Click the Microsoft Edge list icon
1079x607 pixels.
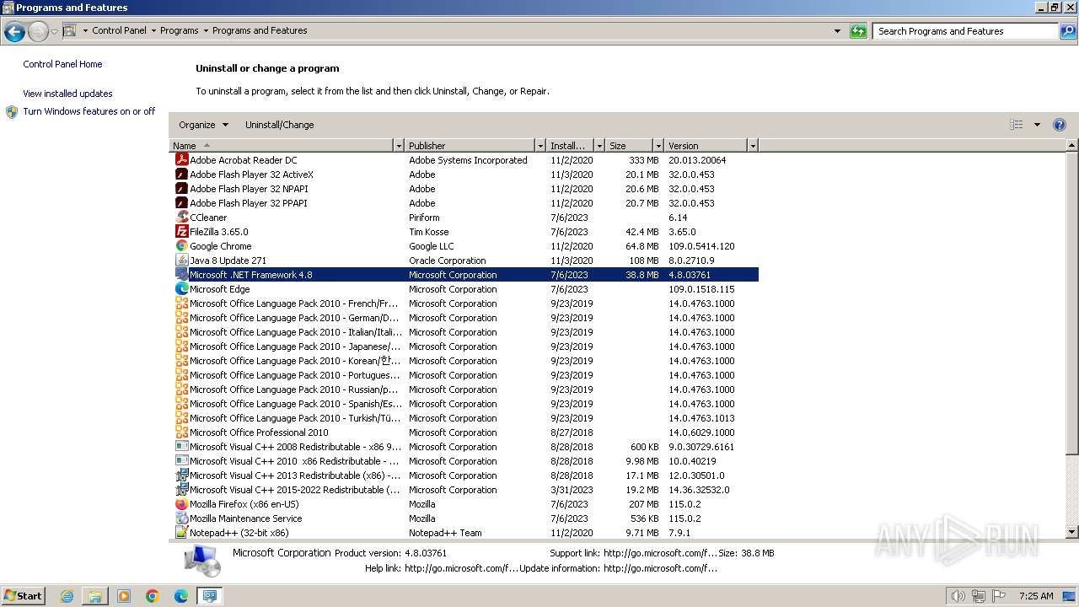[181, 288]
